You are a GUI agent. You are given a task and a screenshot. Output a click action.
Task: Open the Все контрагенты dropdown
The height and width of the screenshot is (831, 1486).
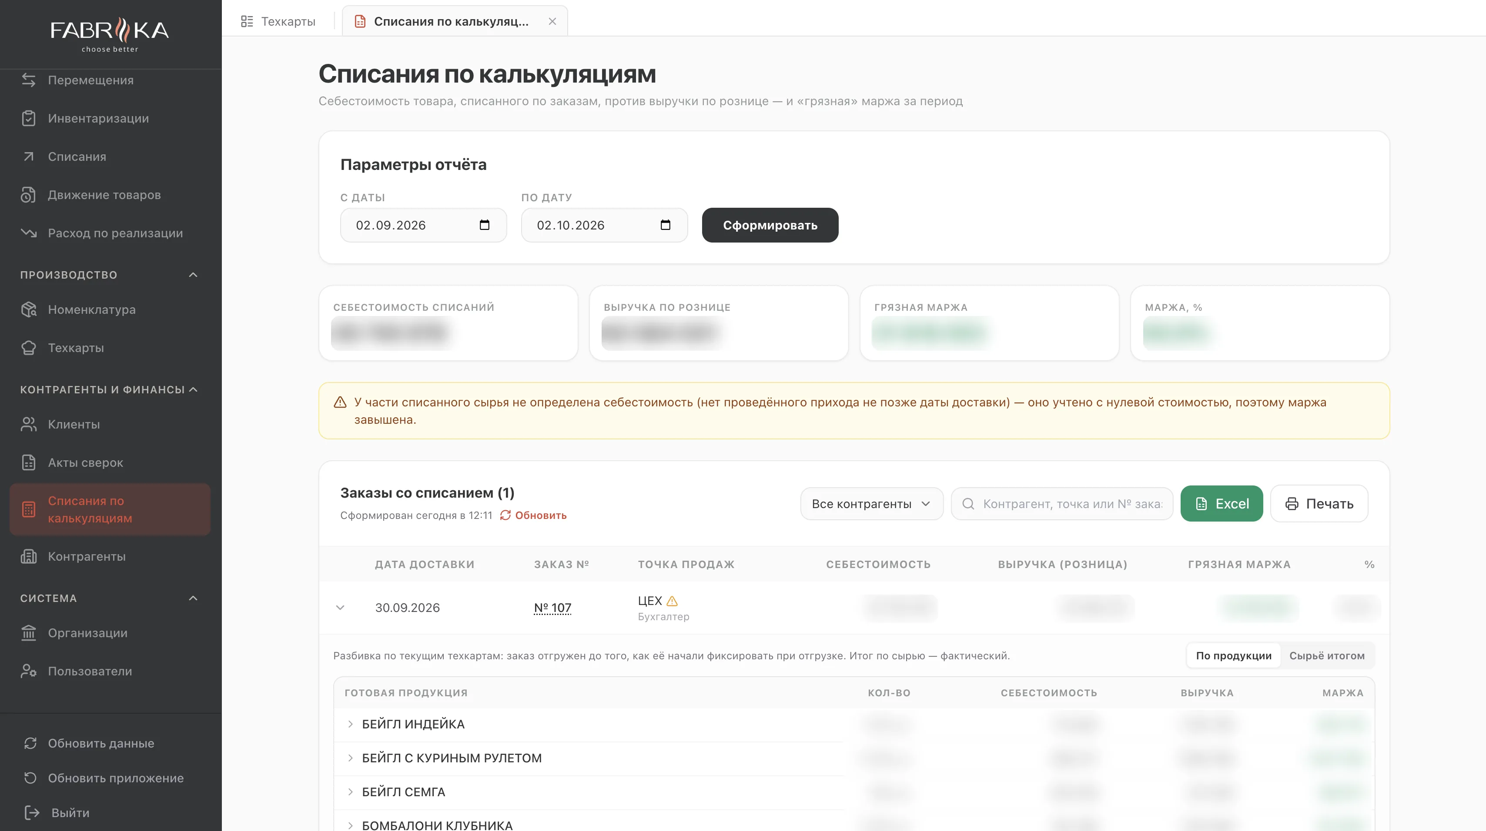(872, 504)
